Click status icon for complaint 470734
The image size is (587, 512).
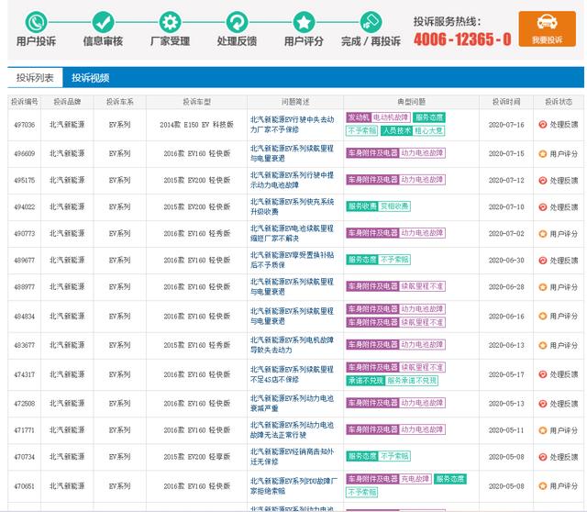pos(542,457)
